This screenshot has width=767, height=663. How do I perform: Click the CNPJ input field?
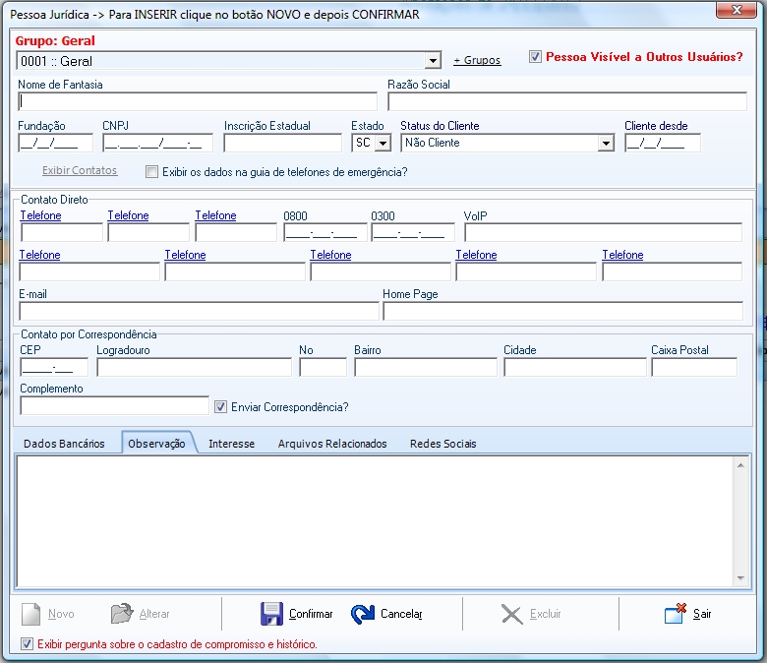[157, 143]
